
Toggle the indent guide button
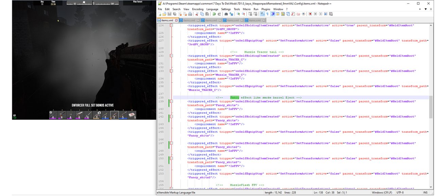click(273, 14)
